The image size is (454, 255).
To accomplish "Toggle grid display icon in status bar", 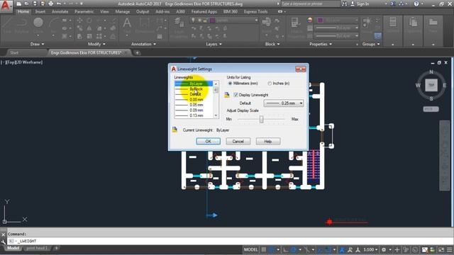I will (x=264, y=249).
